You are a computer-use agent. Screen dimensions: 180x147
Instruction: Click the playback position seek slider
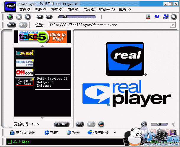77,17
